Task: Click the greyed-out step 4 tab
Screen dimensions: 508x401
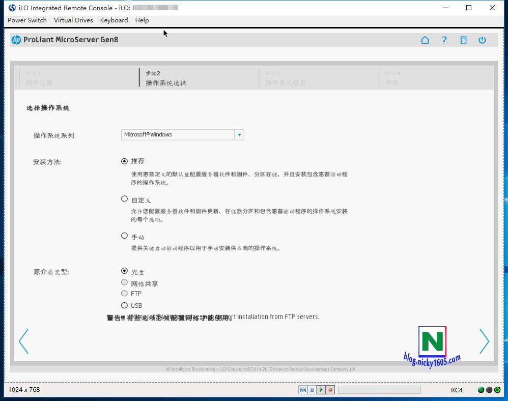Action: 436,78
